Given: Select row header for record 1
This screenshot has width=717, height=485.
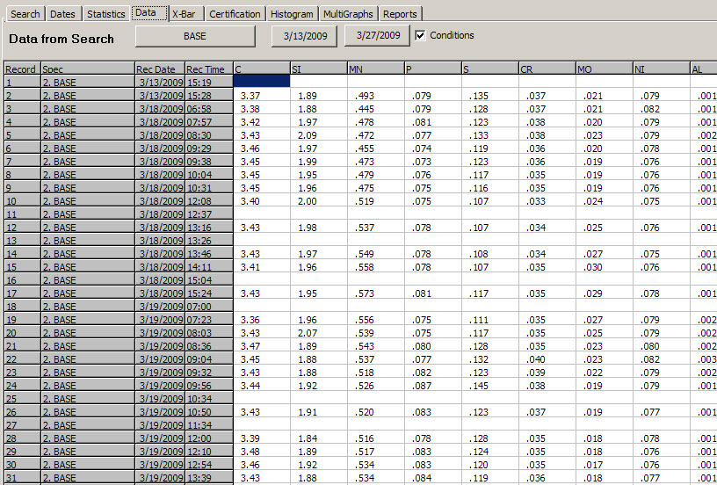Looking at the screenshot, I should [x=23, y=83].
